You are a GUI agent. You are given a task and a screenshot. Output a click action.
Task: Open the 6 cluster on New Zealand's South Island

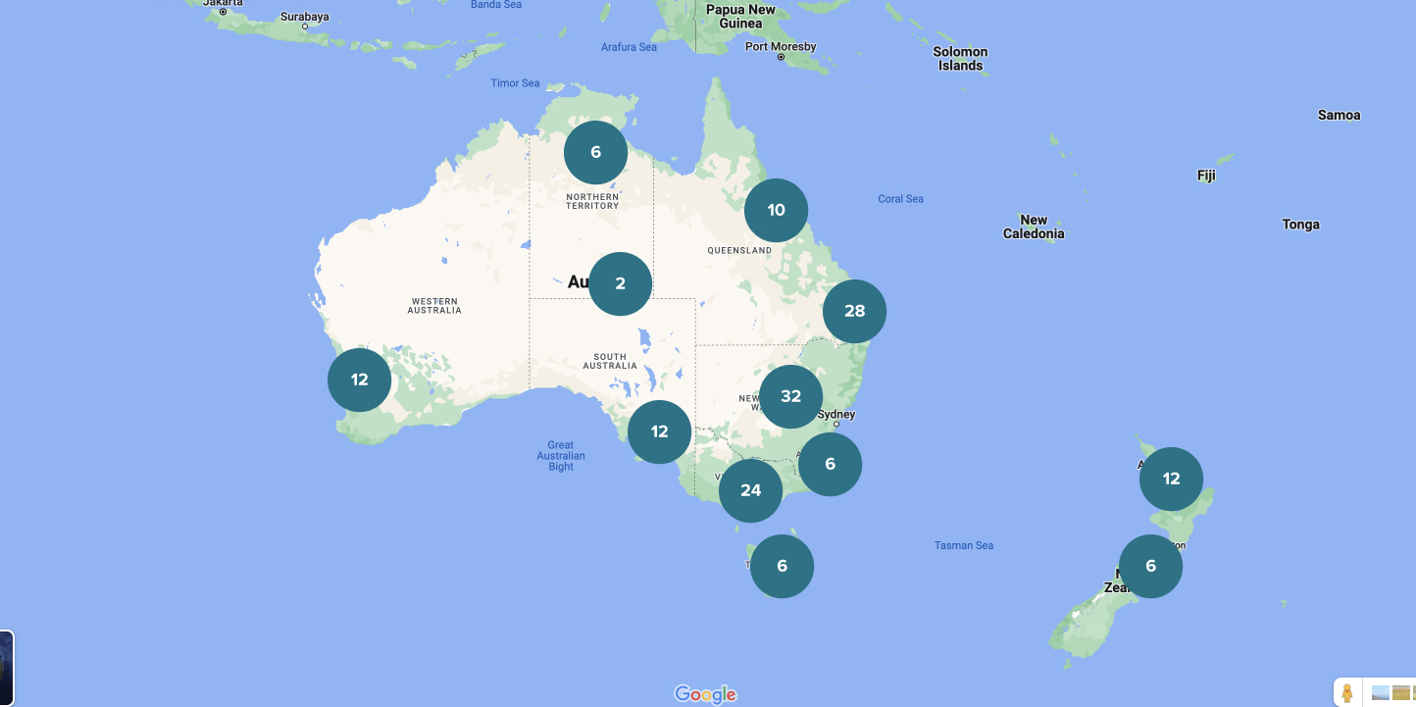point(1150,566)
